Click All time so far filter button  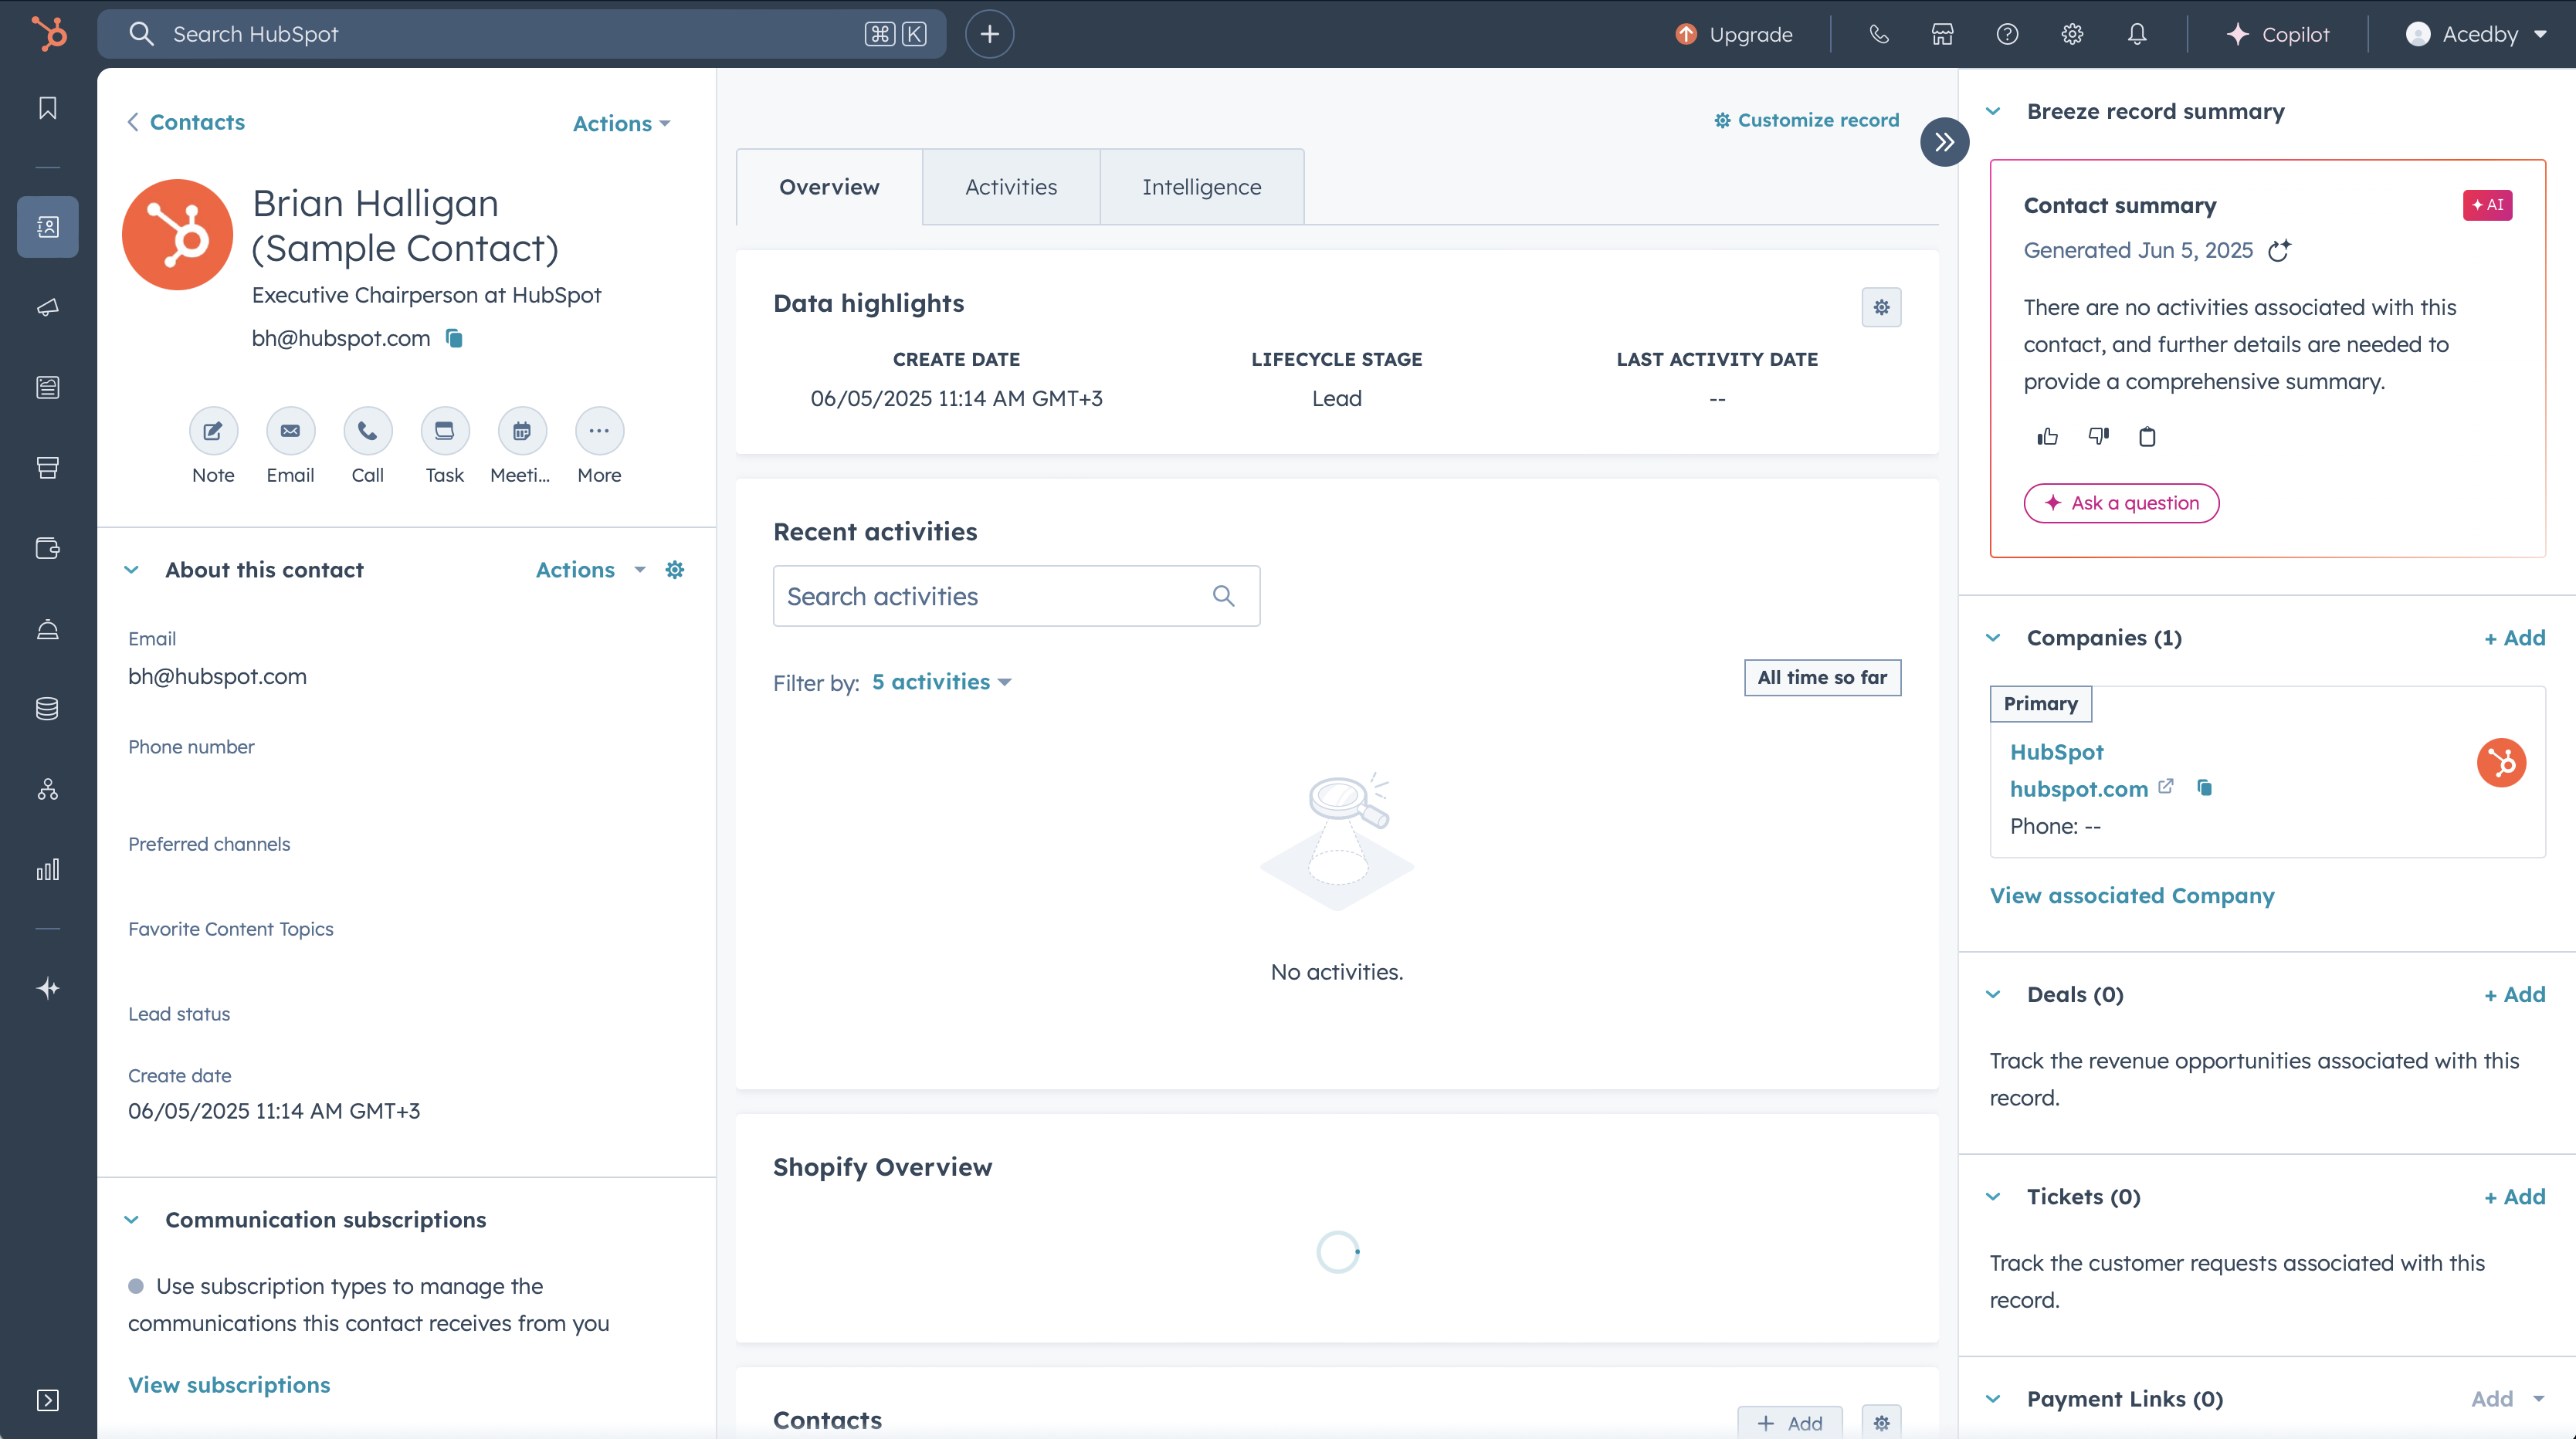coord(1822,678)
